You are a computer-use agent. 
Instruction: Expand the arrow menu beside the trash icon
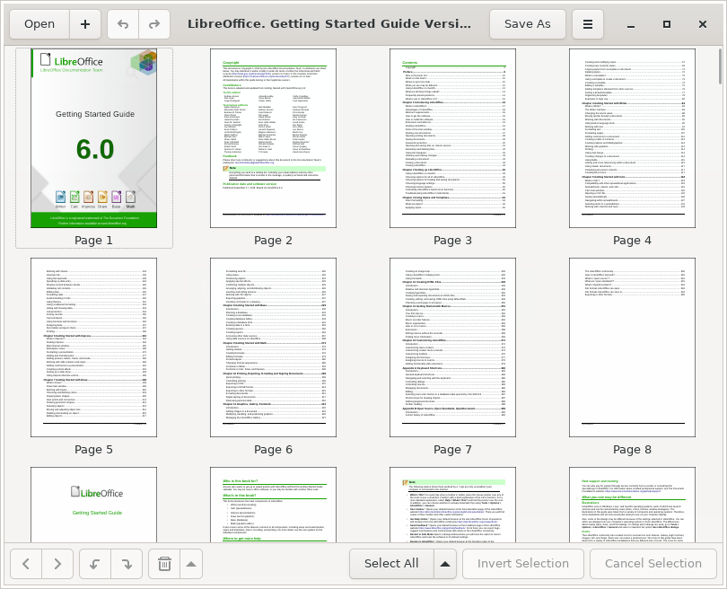tap(191, 564)
